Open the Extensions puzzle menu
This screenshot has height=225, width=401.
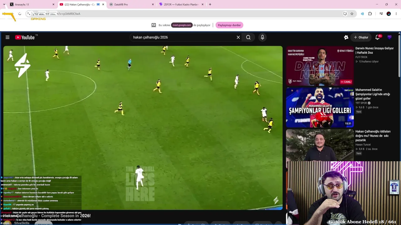click(x=370, y=14)
